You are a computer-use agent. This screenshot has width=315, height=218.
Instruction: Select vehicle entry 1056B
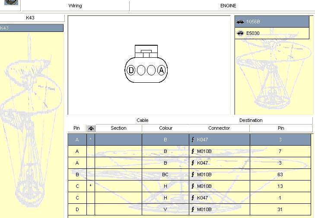pyautogui.click(x=272, y=22)
